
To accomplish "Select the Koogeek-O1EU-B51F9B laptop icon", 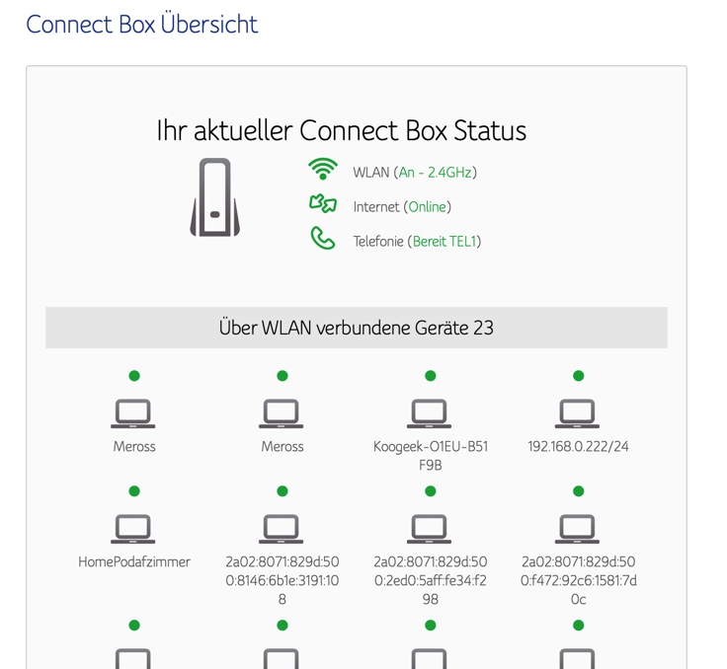I will point(430,413).
